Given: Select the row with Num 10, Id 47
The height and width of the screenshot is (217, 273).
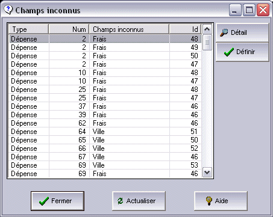Looking at the screenshot, I should [105, 81].
